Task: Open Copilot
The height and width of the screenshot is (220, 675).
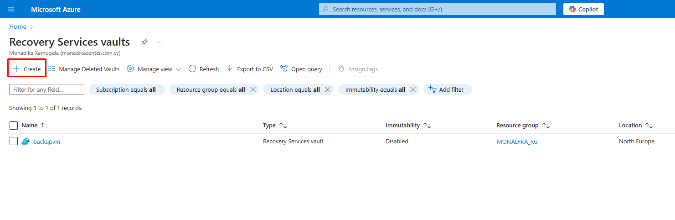Action: point(583,9)
